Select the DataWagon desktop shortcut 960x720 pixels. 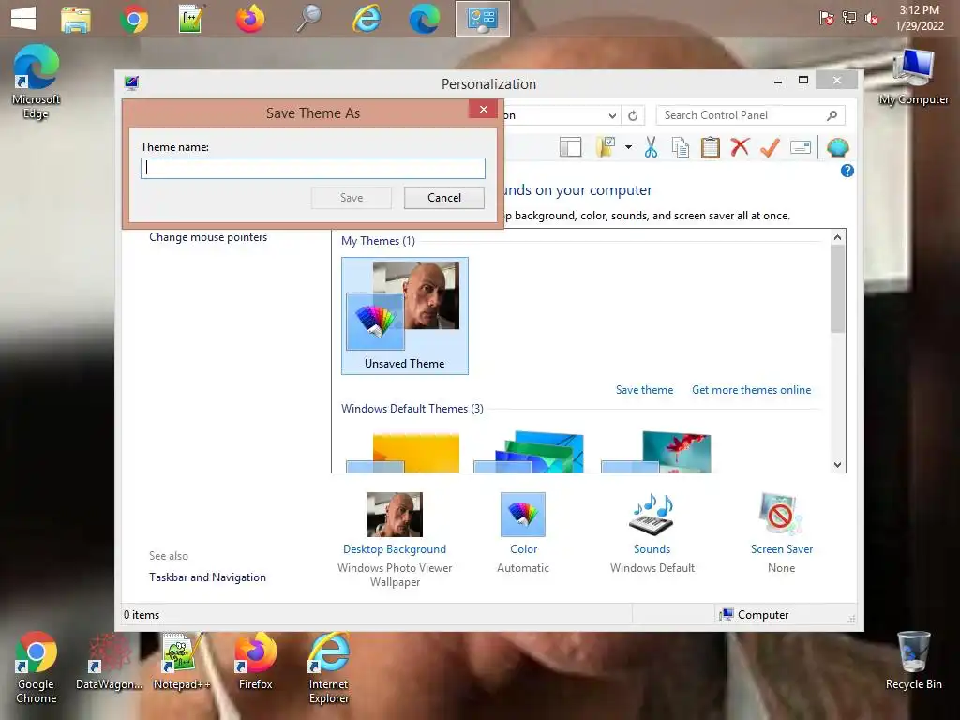click(x=109, y=662)
